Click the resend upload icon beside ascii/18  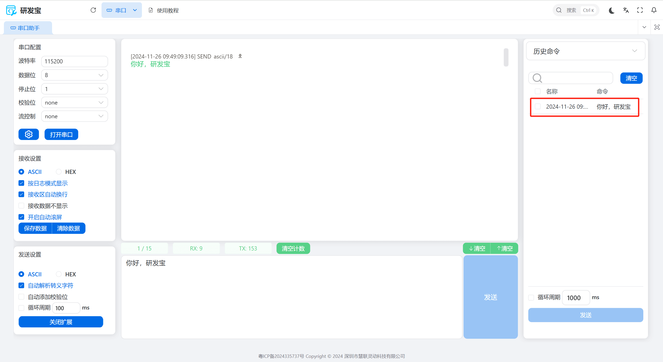click(240, 56)
